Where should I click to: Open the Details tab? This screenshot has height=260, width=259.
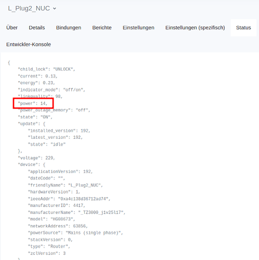(37, 28)
